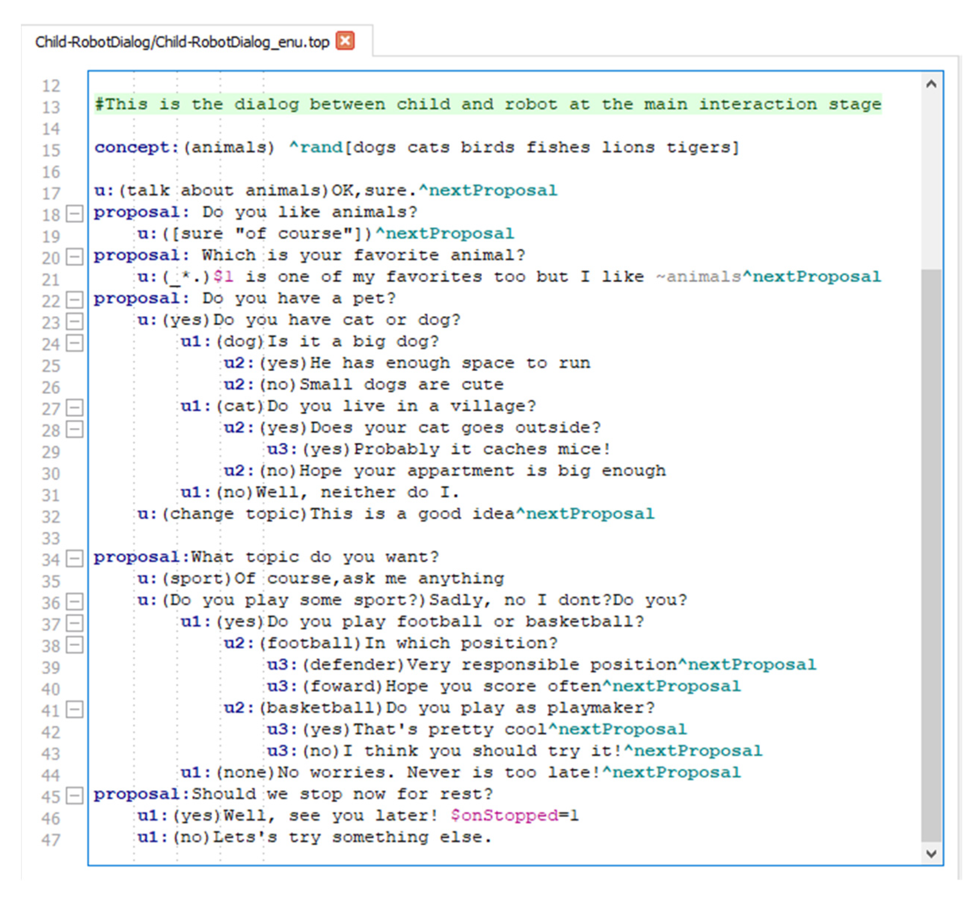979x902 pixels.
Task: Click 'No worries. Never is too late!' text
Action: [439, 772]
